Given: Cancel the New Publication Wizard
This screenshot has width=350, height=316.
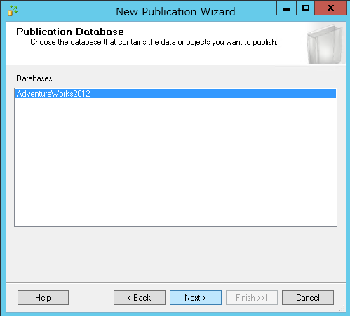Looking at the screenshot, I should tap(308, 297).
